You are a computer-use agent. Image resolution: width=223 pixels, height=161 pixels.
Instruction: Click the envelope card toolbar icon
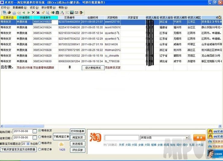tap(77, 13)
